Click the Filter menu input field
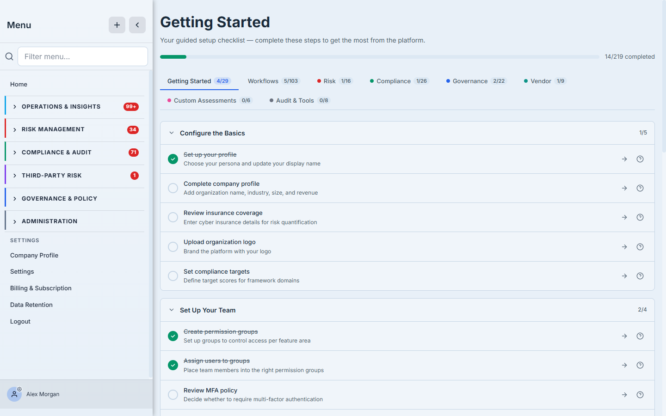Screen dimensions: 666x416 [x=83, y=56]
